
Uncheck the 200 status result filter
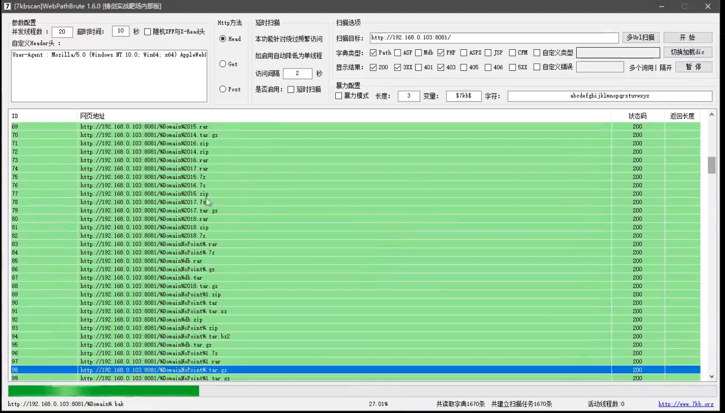[x=373, y=67]
